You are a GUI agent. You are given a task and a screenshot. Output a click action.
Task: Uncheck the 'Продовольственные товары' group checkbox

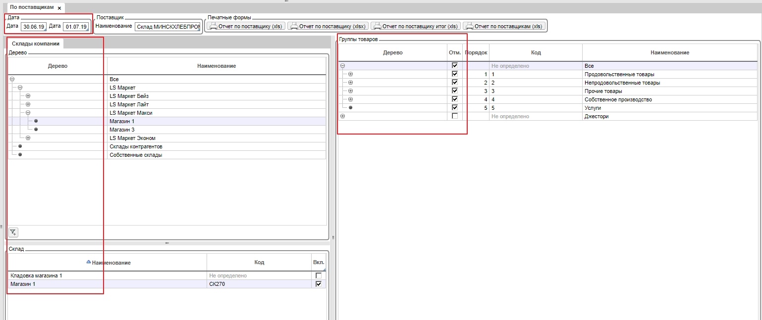pos(455,74)
